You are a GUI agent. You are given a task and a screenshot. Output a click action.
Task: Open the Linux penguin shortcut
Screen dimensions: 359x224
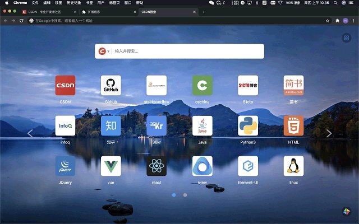click(x=293, y=166)
